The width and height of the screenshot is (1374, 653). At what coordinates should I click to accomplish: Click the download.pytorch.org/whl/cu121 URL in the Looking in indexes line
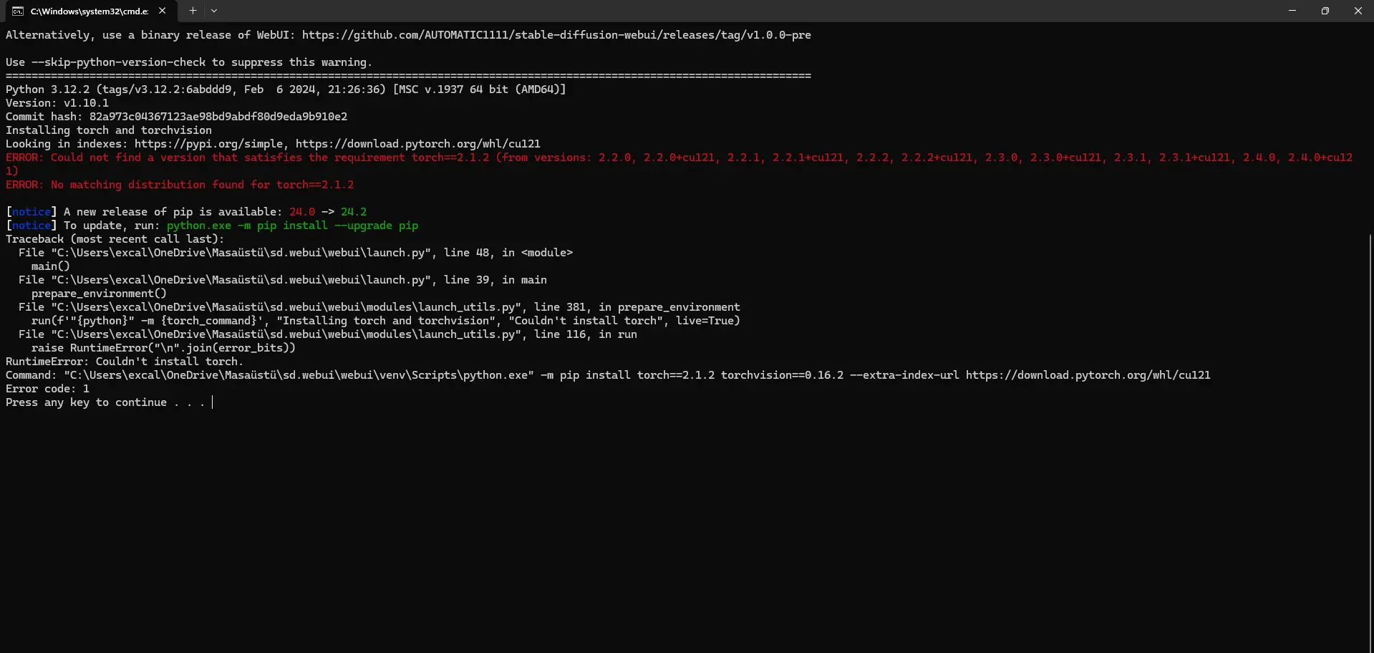pos(418,144)
